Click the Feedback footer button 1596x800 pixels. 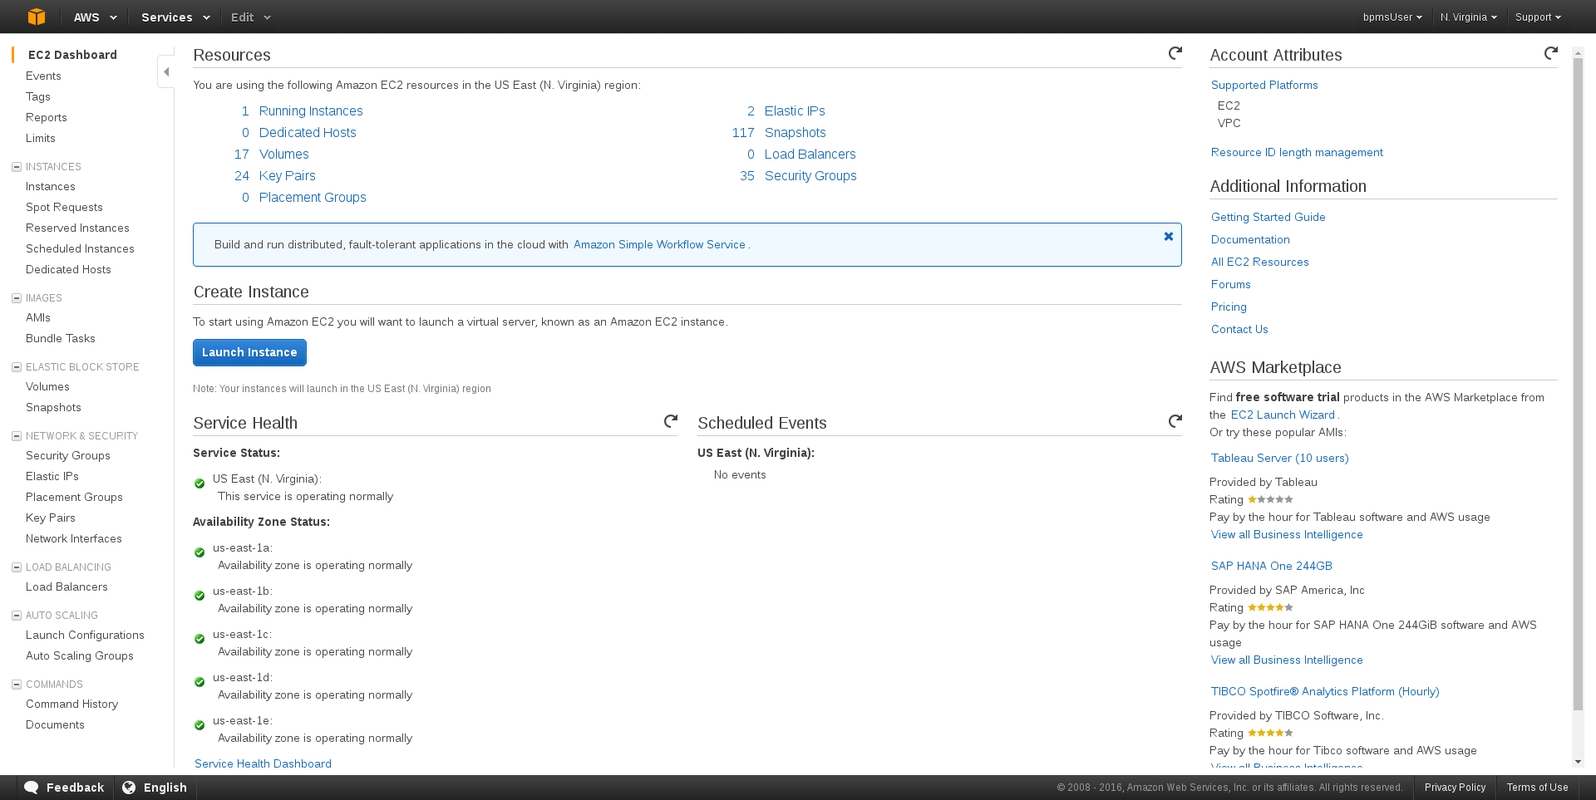[65, 788]
